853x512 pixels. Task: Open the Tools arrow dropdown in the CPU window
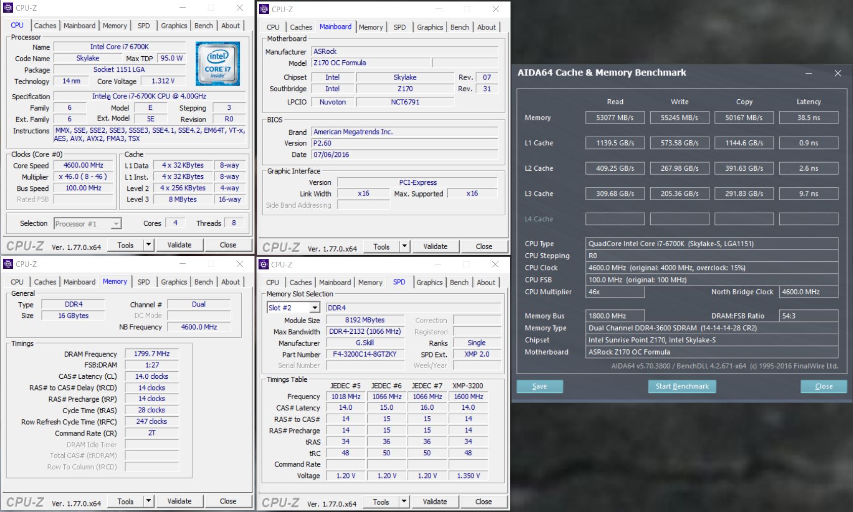coord(148,245)
